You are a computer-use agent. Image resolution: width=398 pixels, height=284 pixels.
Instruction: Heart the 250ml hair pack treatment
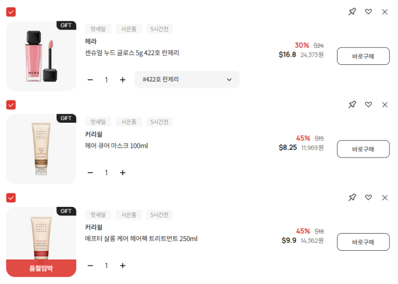pos(369,198)
